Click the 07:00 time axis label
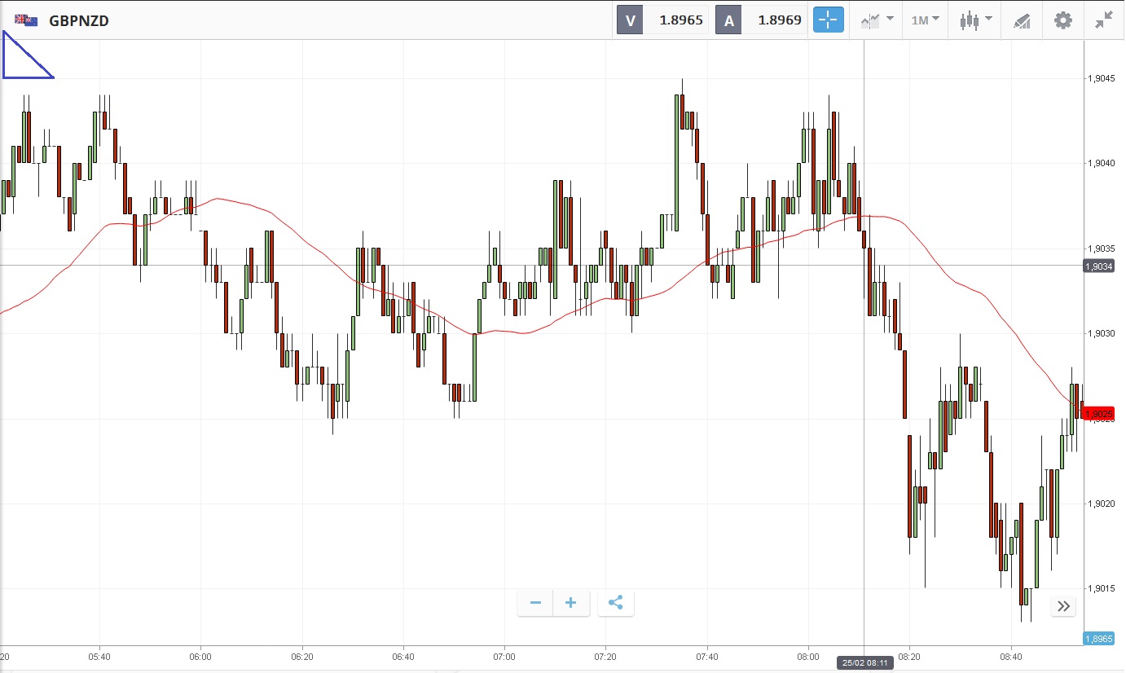 pos(504,656)
